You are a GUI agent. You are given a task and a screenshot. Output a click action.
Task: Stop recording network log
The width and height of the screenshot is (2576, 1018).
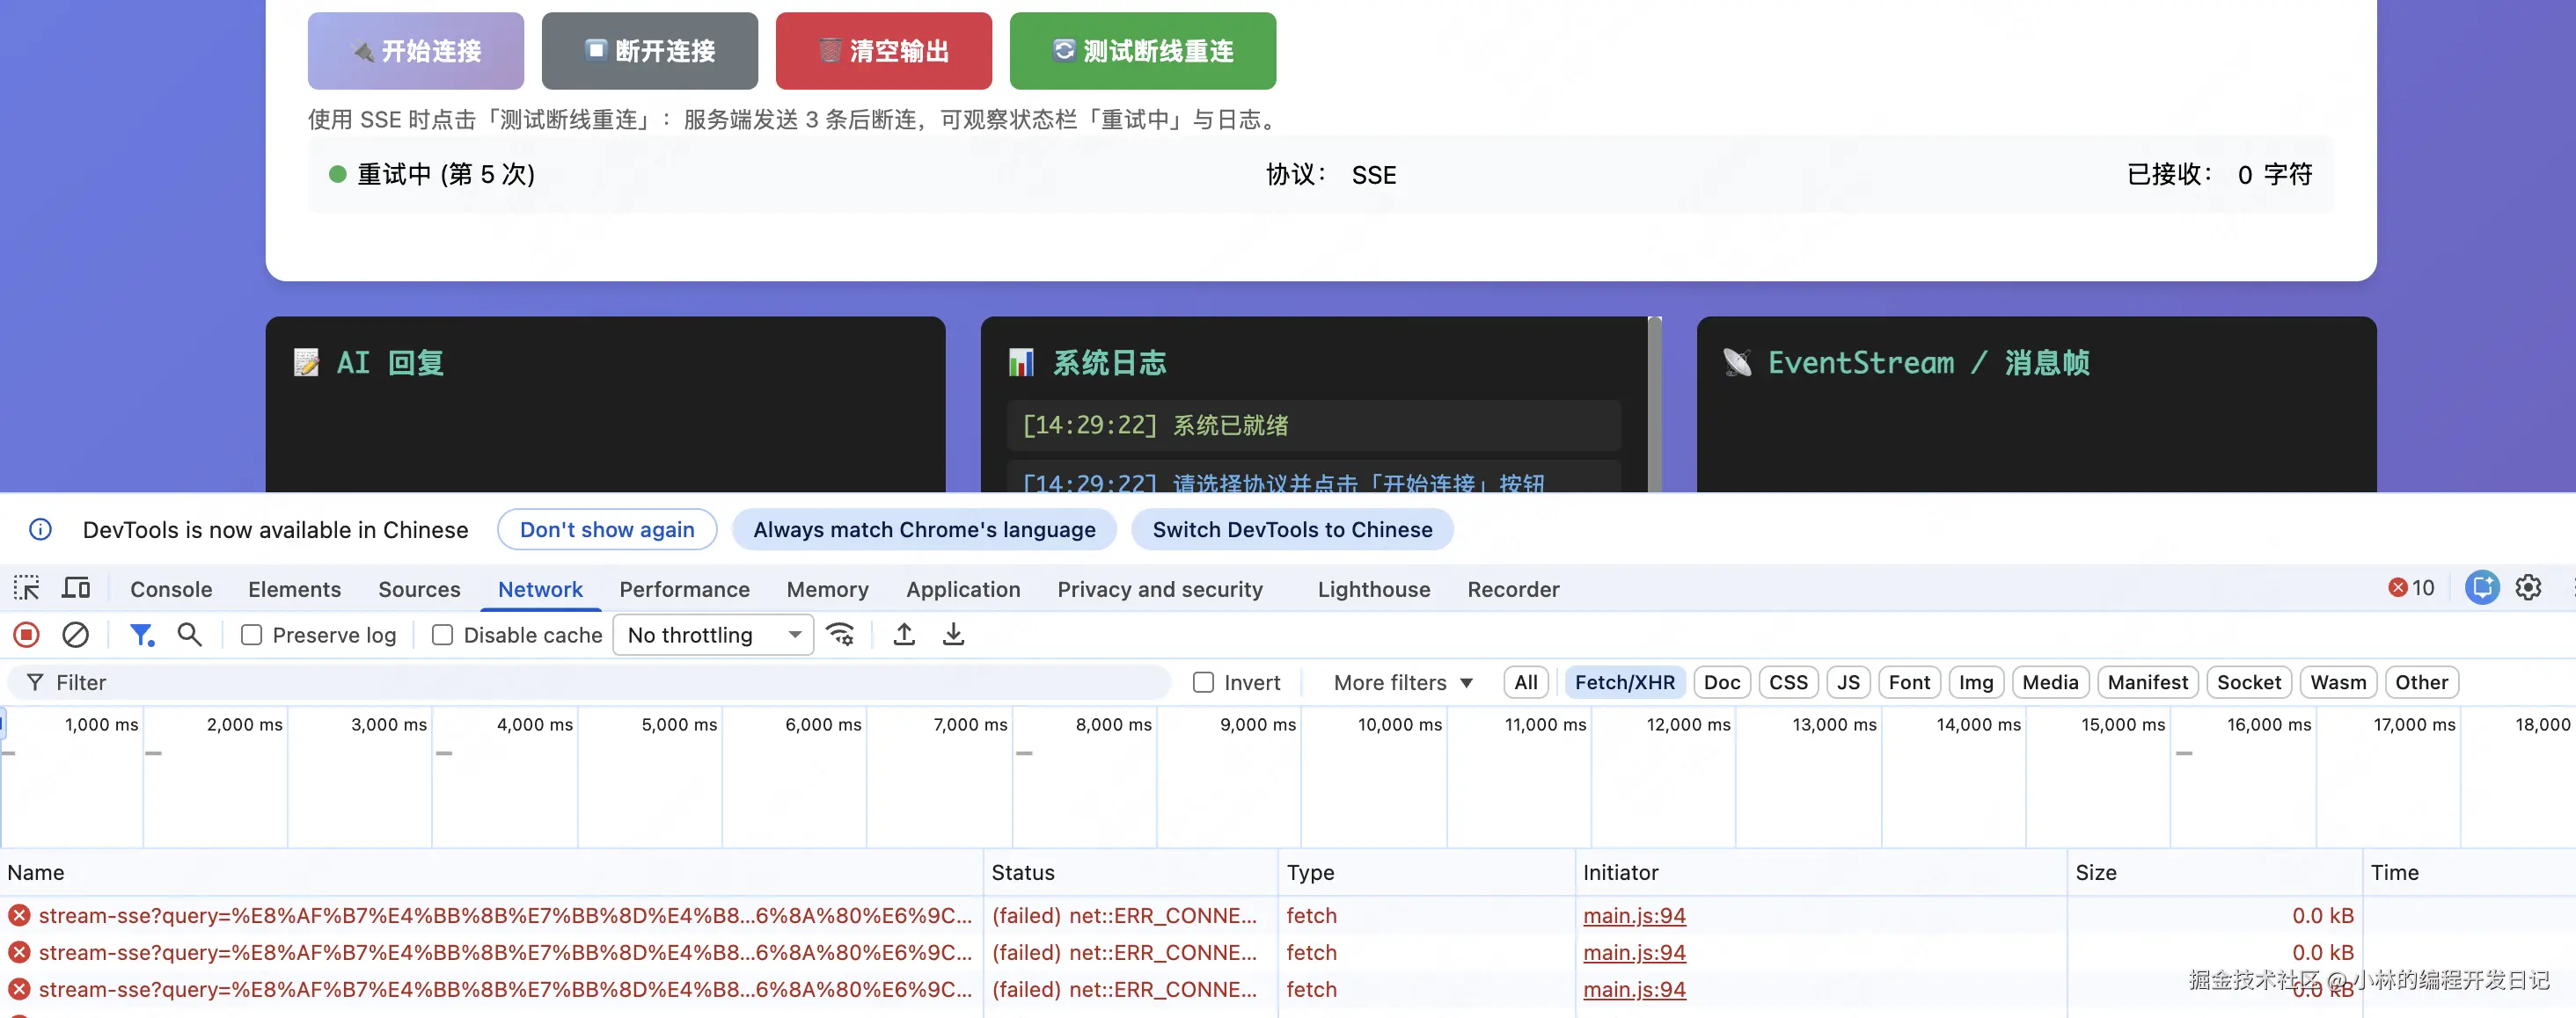[27, 636]
